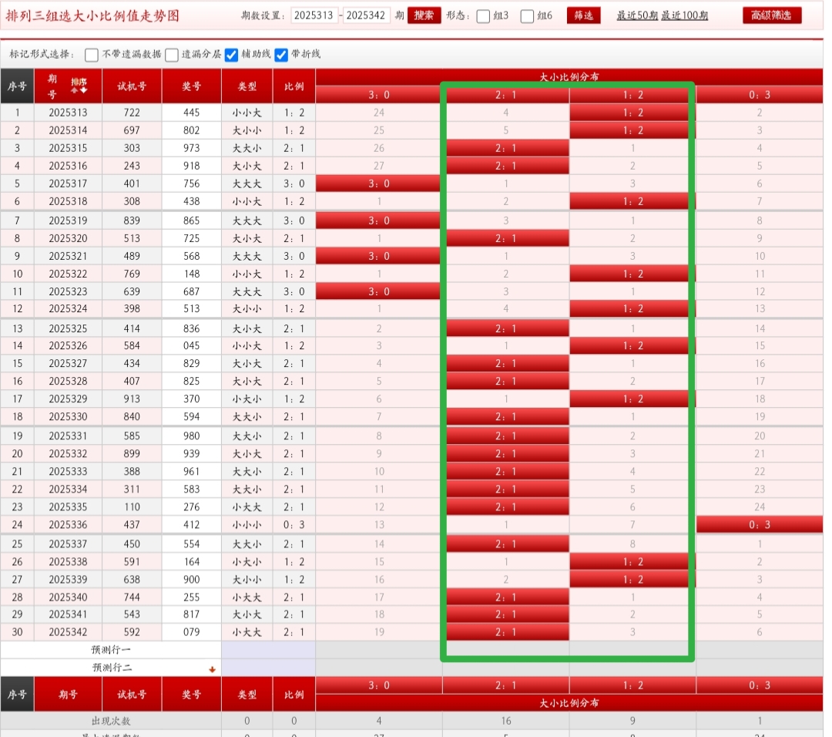Viewport: 832px width, 737px height.
Task: Open the 最近50期 link
Action: point(637,15)
